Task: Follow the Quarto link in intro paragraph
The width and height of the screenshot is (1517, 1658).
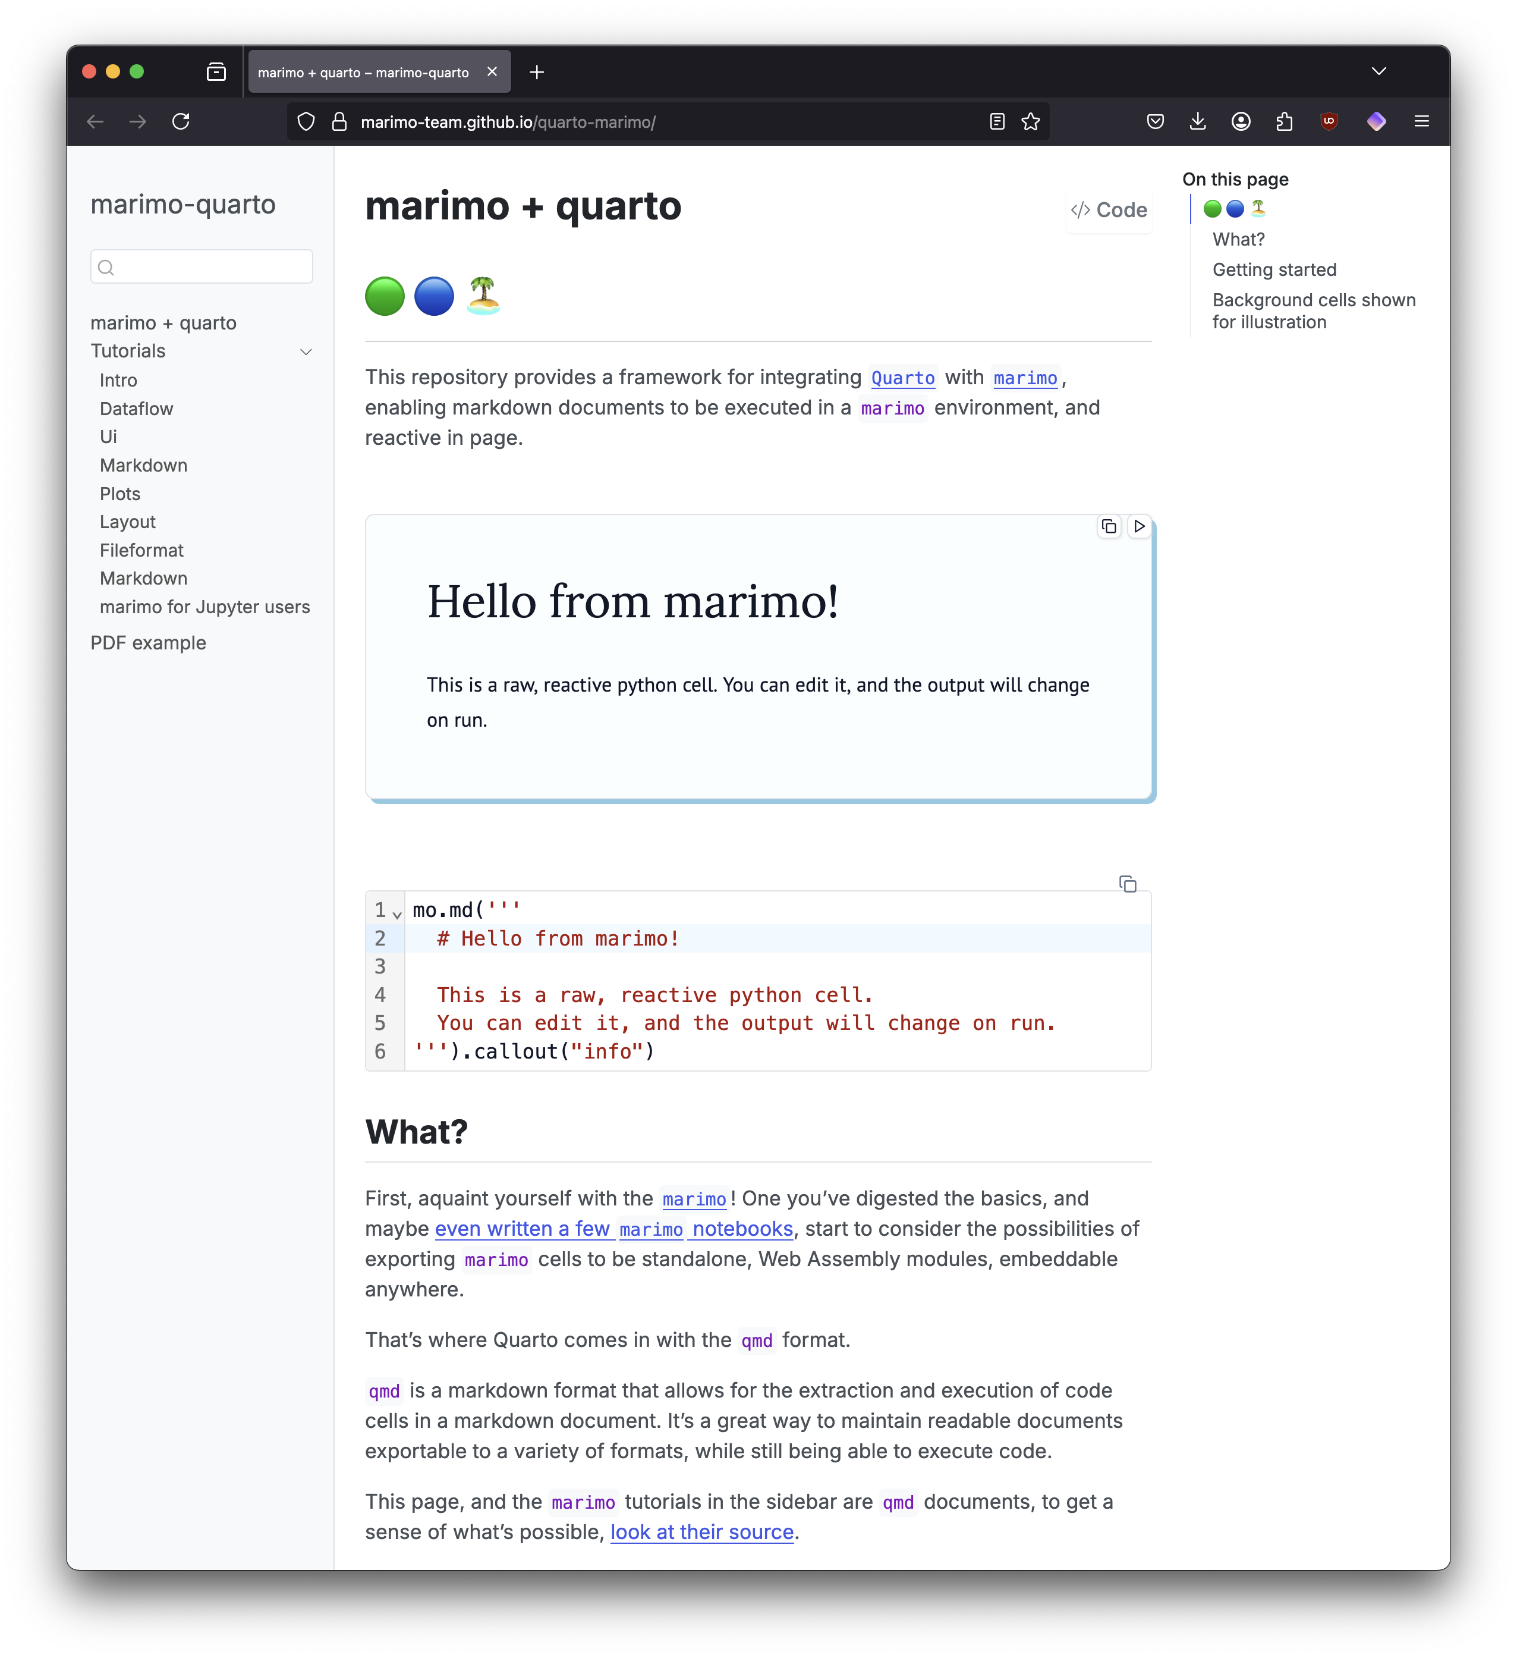Action: coord(903,378)
